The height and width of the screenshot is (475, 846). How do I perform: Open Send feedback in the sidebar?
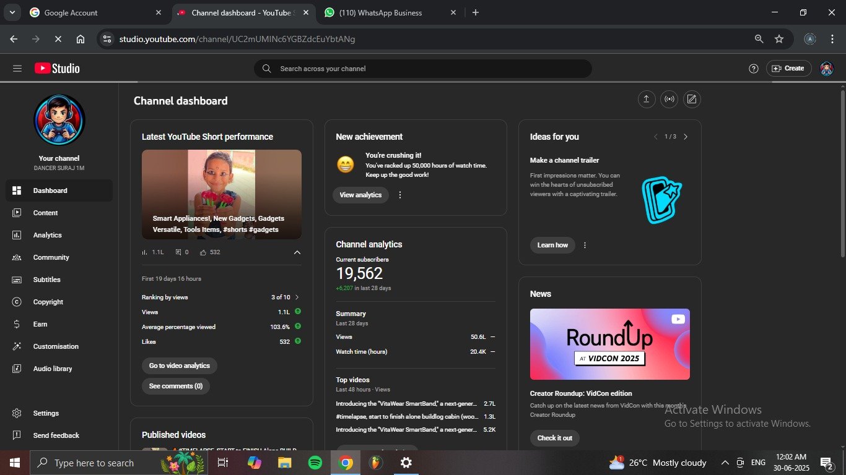[x=59, y=435]
